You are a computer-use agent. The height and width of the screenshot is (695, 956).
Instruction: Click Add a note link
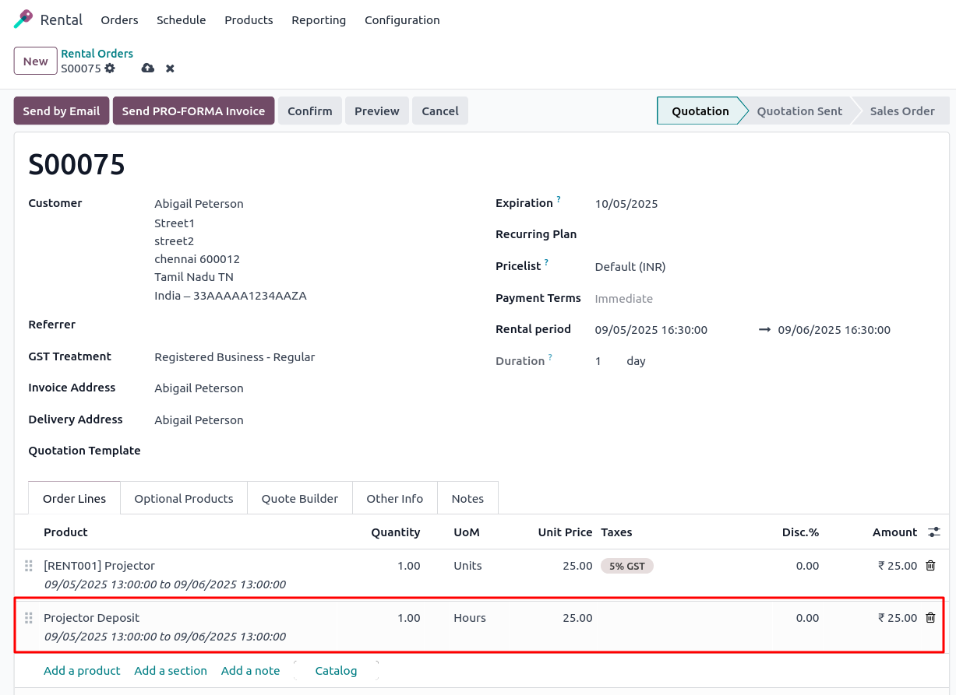tap(250, 671)
